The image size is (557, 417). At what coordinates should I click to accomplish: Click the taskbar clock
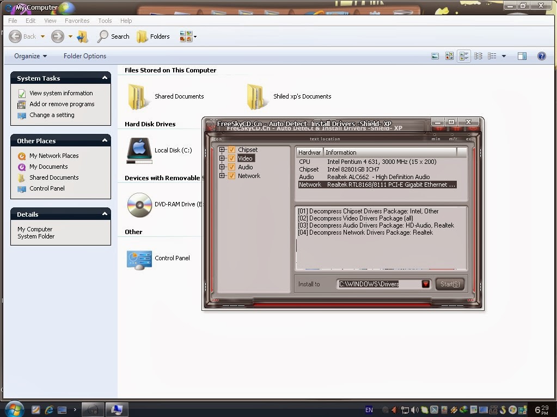542,410
